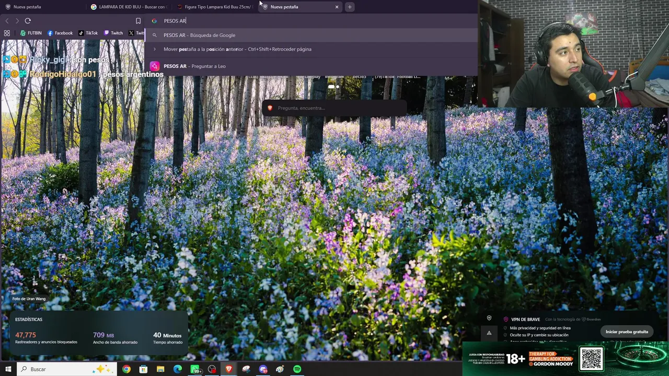
Task: Click Más privacidad y seguridad en línea text
Action: pos(540,328)
